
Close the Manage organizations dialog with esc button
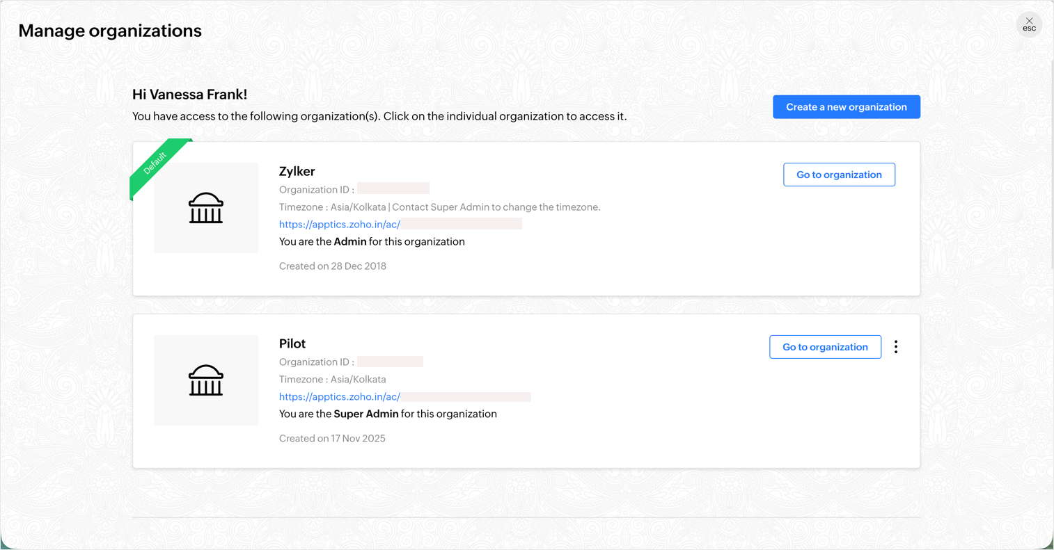pyautogui.click(x=1029, y=24)
